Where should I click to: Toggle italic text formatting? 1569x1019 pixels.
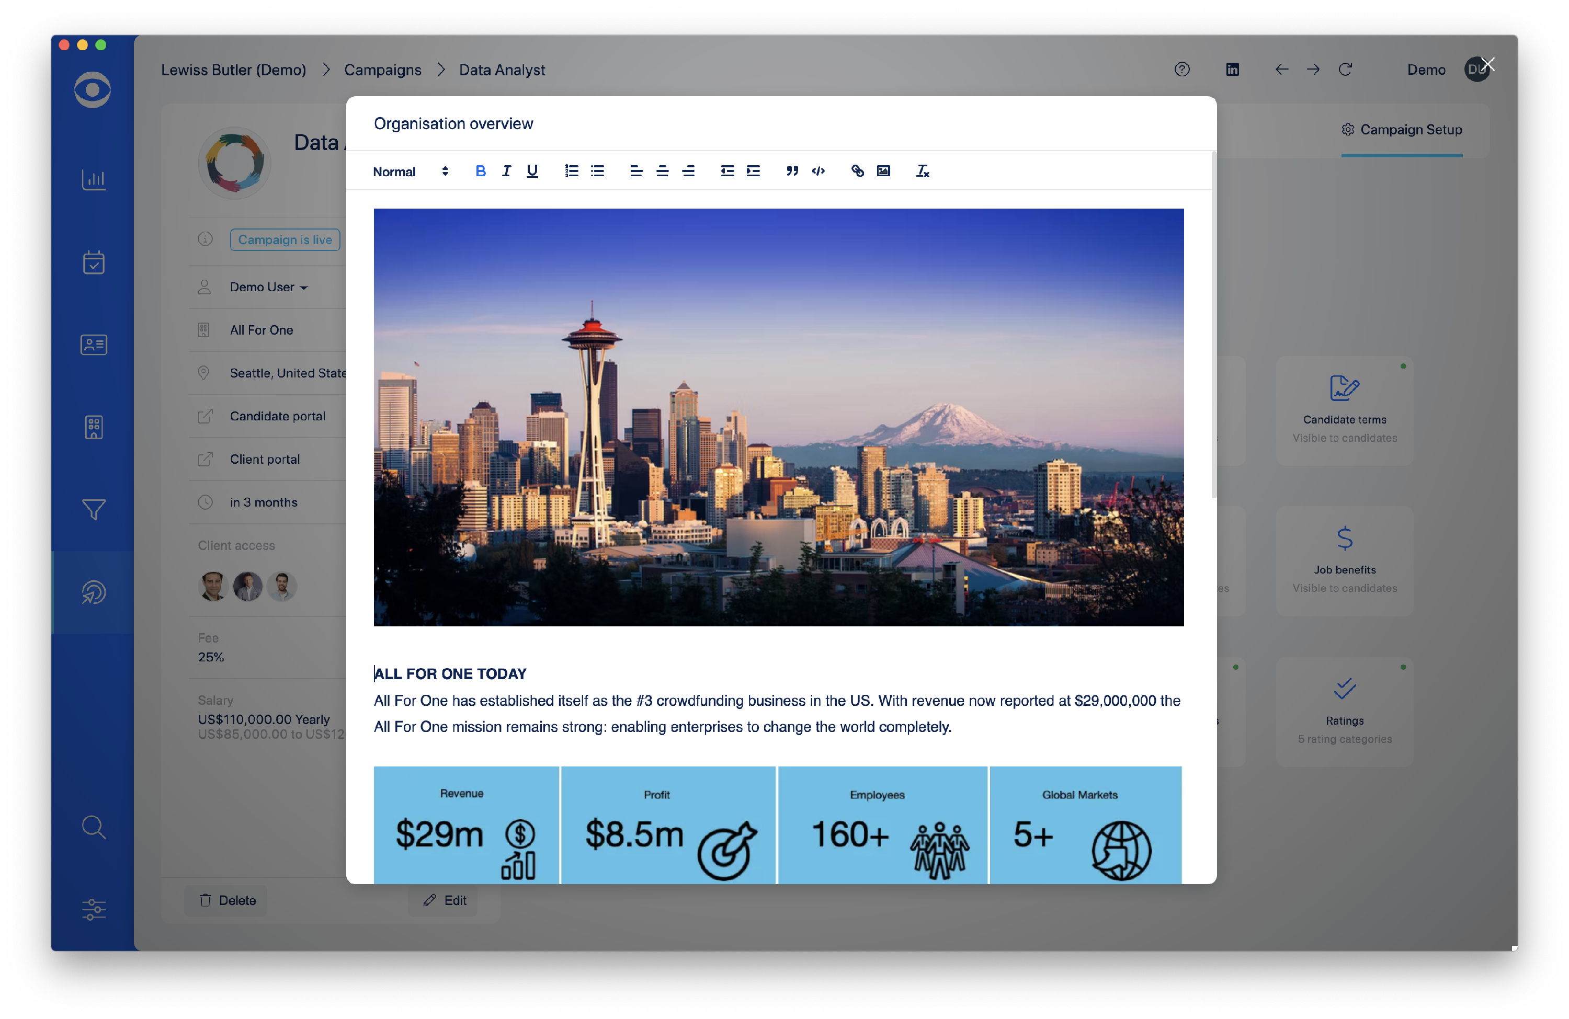point(506,171)
